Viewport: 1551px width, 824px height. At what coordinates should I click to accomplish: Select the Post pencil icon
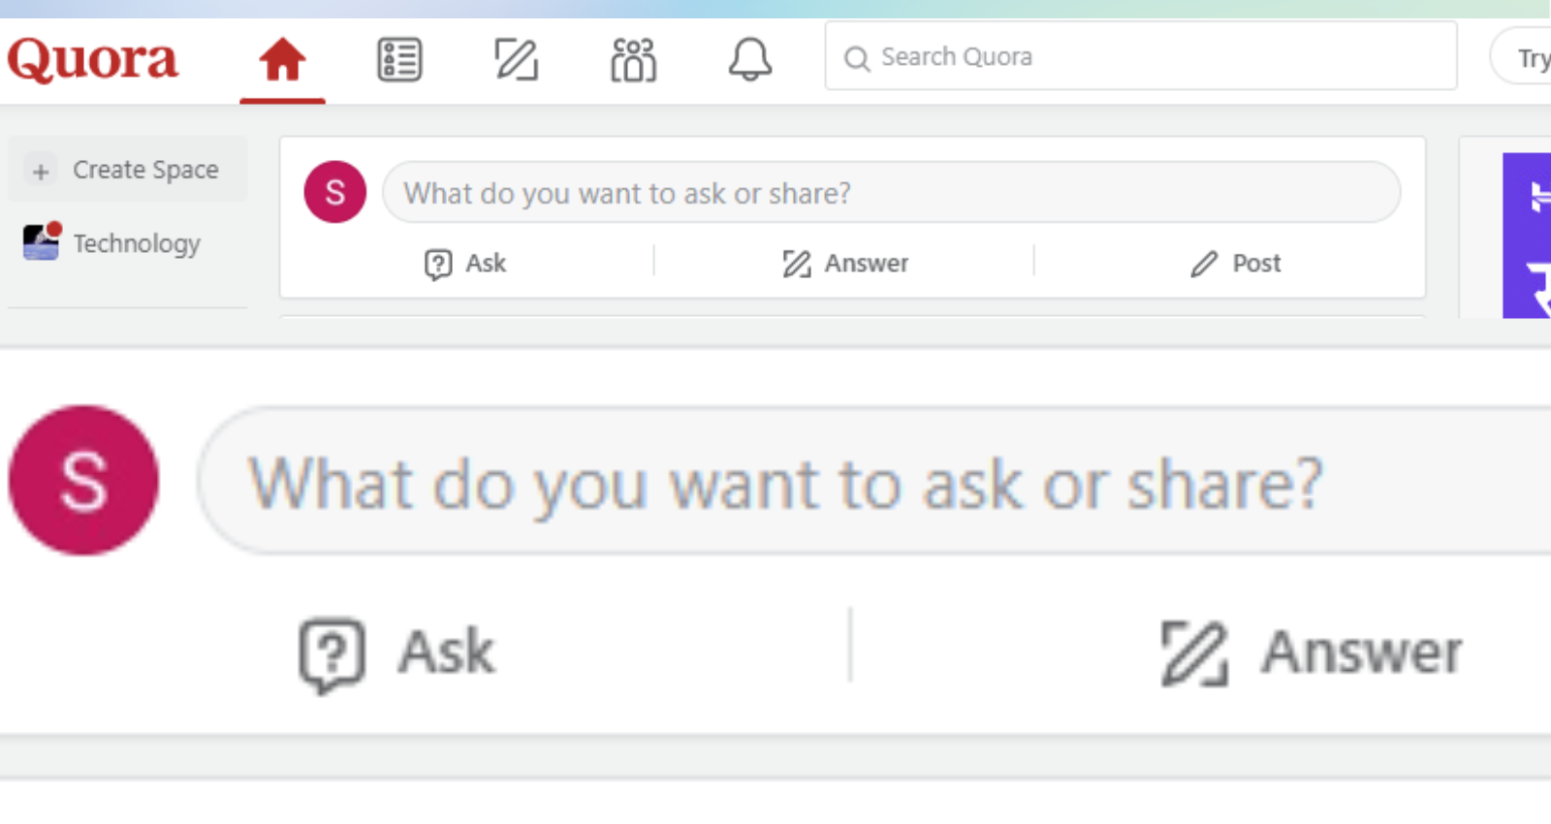(1204, 263)
